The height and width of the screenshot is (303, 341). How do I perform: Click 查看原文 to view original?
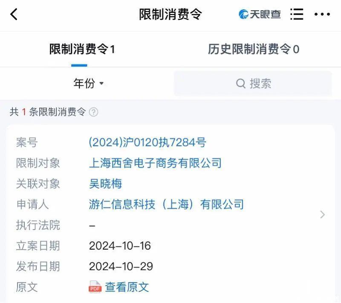(127, 287)
